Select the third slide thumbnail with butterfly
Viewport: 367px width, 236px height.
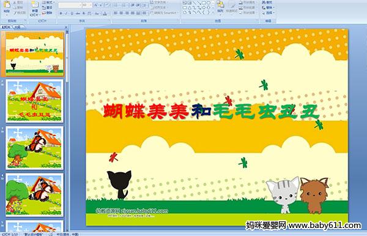point(34,148)
